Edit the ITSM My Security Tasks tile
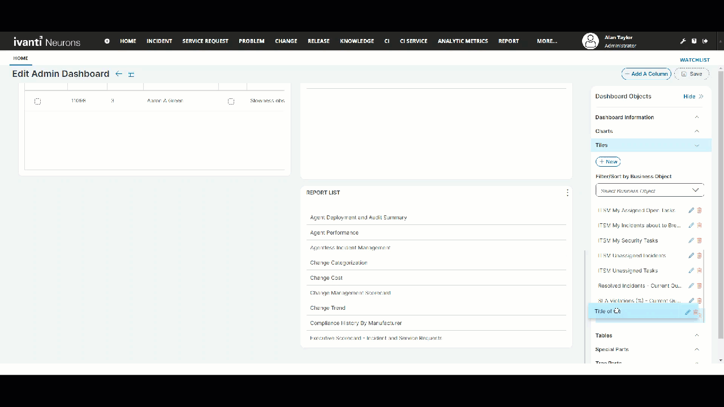The height and width of the screenshot is (407, 724). (691, 240)
